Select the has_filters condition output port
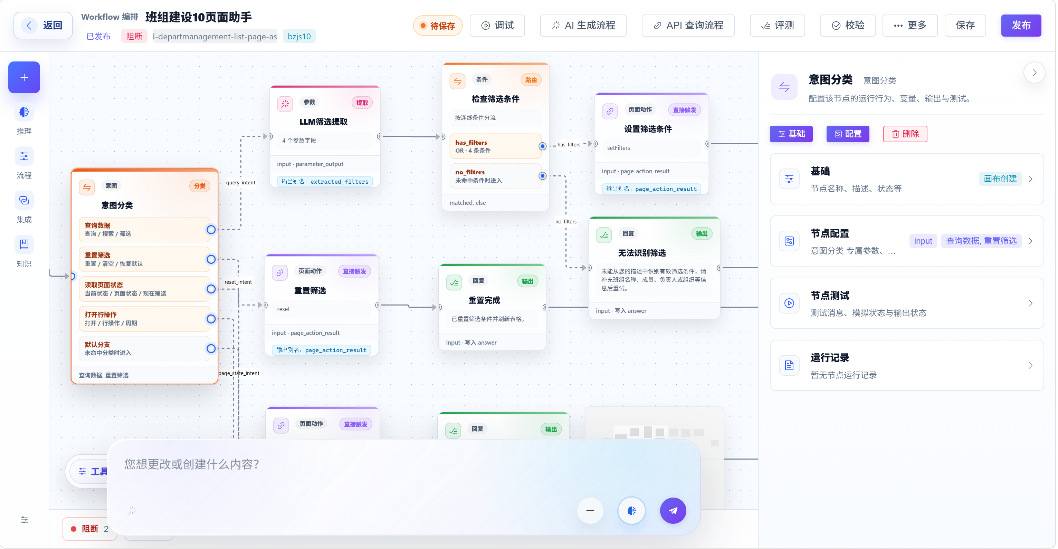Image resolution: width=1058 pixels, height=549 pixels. tap(543, 146)
